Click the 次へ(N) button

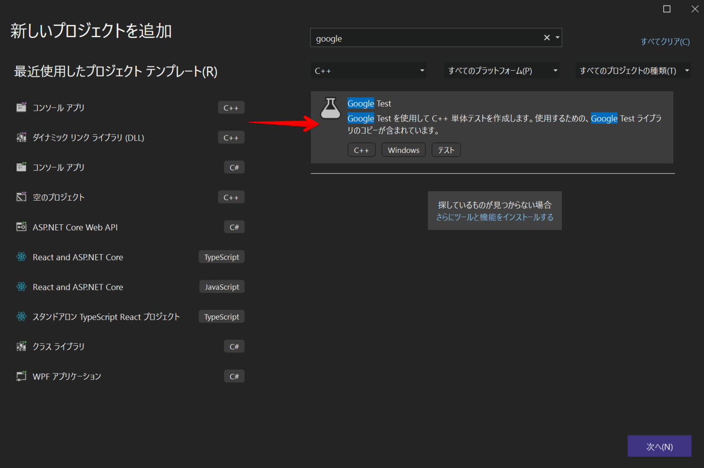660,446
